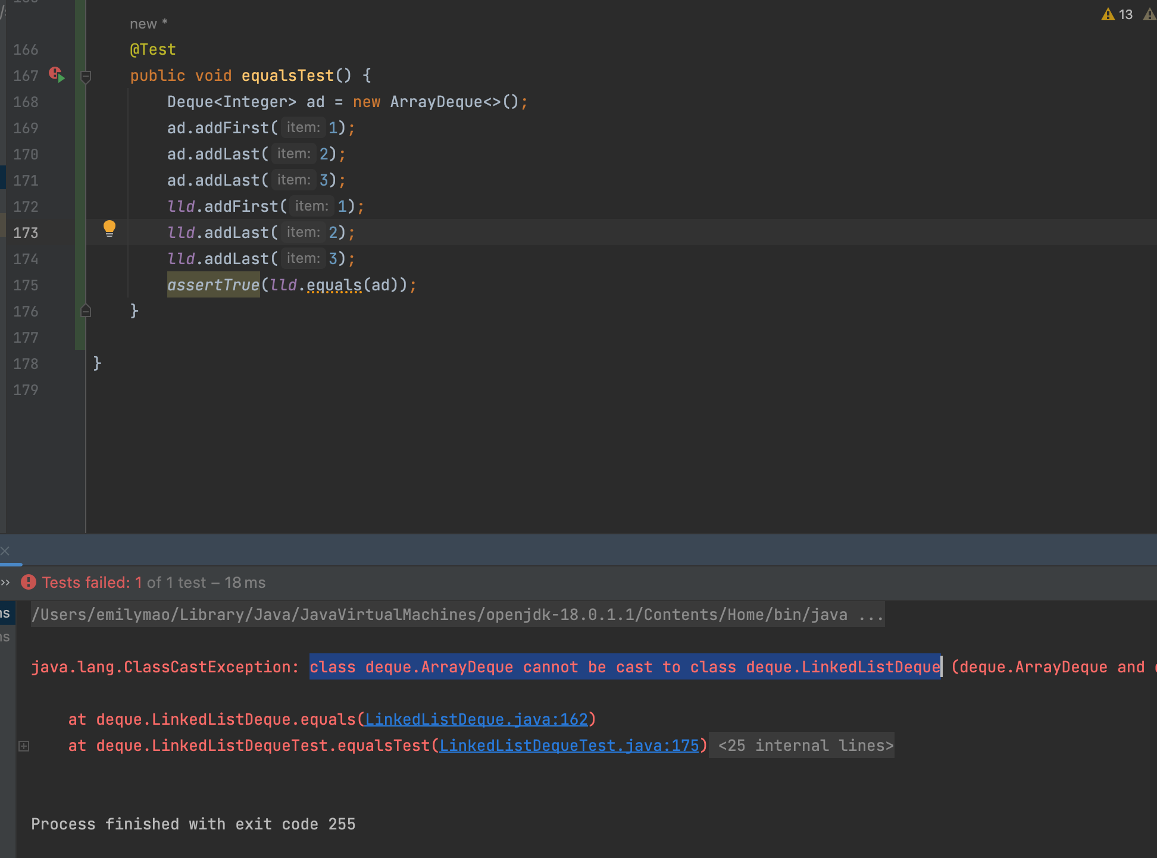1157x858 pixels.
Task: Click the double-chevron more toolbar icon
Action: (x=5, y=582)
